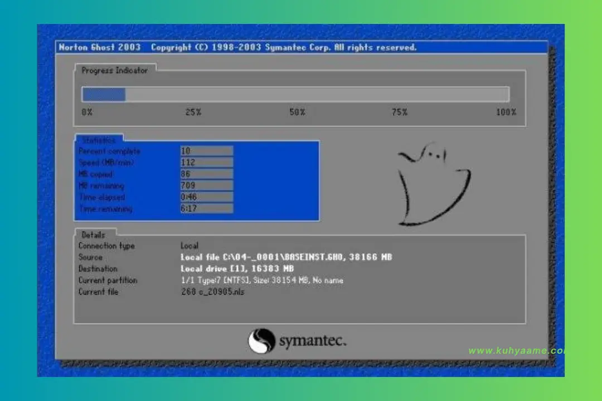602x401 pixels.
Task: Click the Local connection type value
Action: (190, 246)
